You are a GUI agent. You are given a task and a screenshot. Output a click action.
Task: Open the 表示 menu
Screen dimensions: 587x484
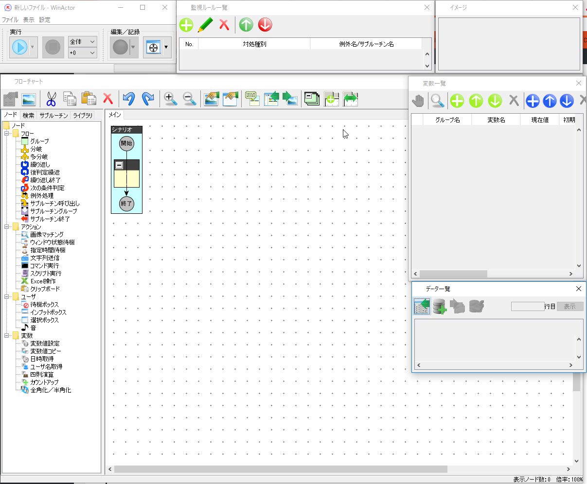(29, 20)
